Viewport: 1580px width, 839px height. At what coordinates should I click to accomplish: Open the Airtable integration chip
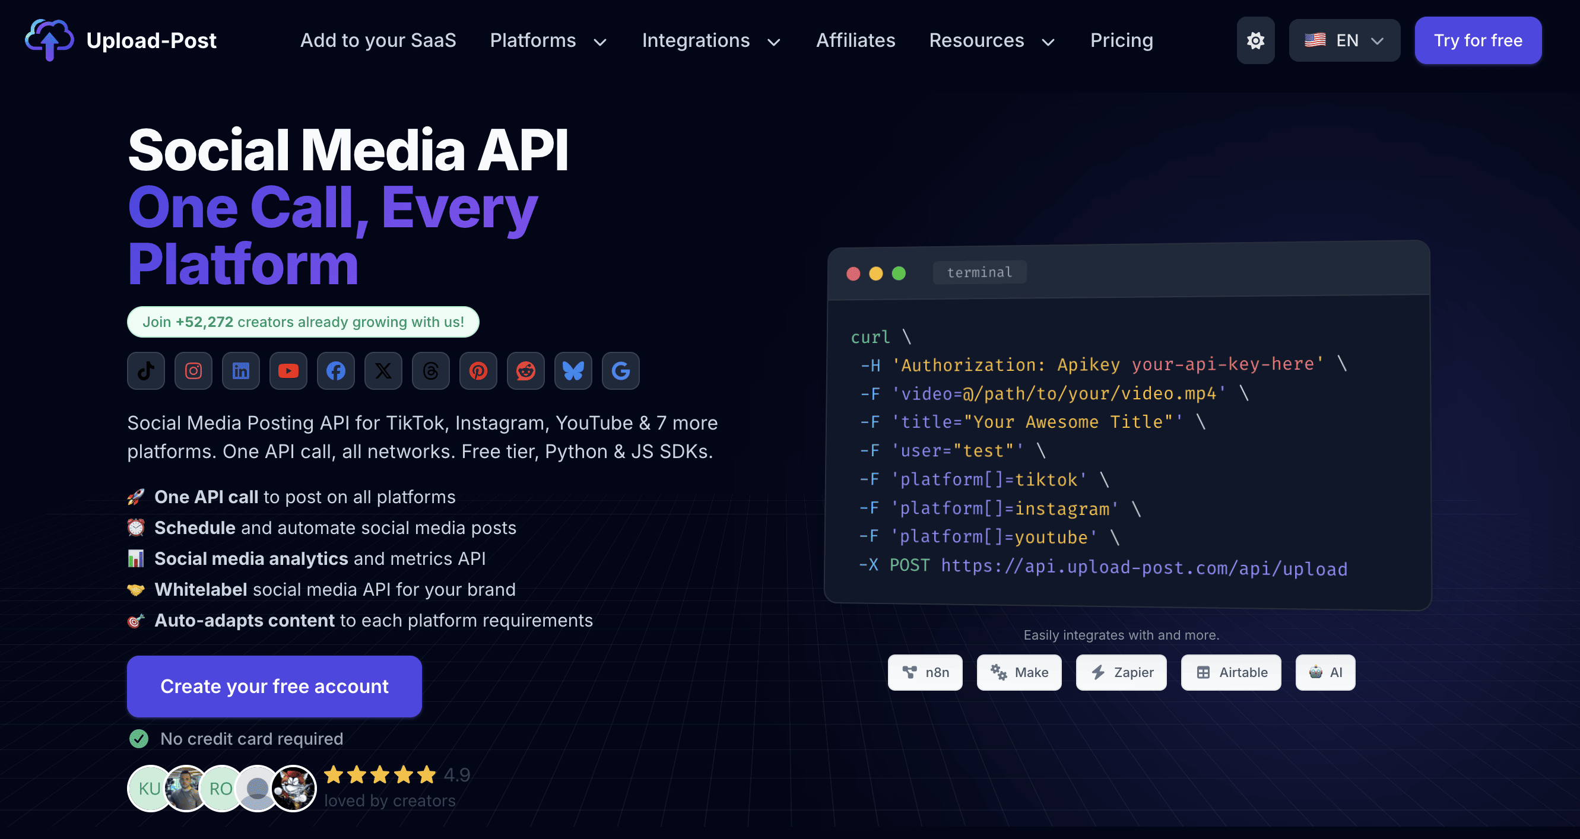[x=1231, y=672]
